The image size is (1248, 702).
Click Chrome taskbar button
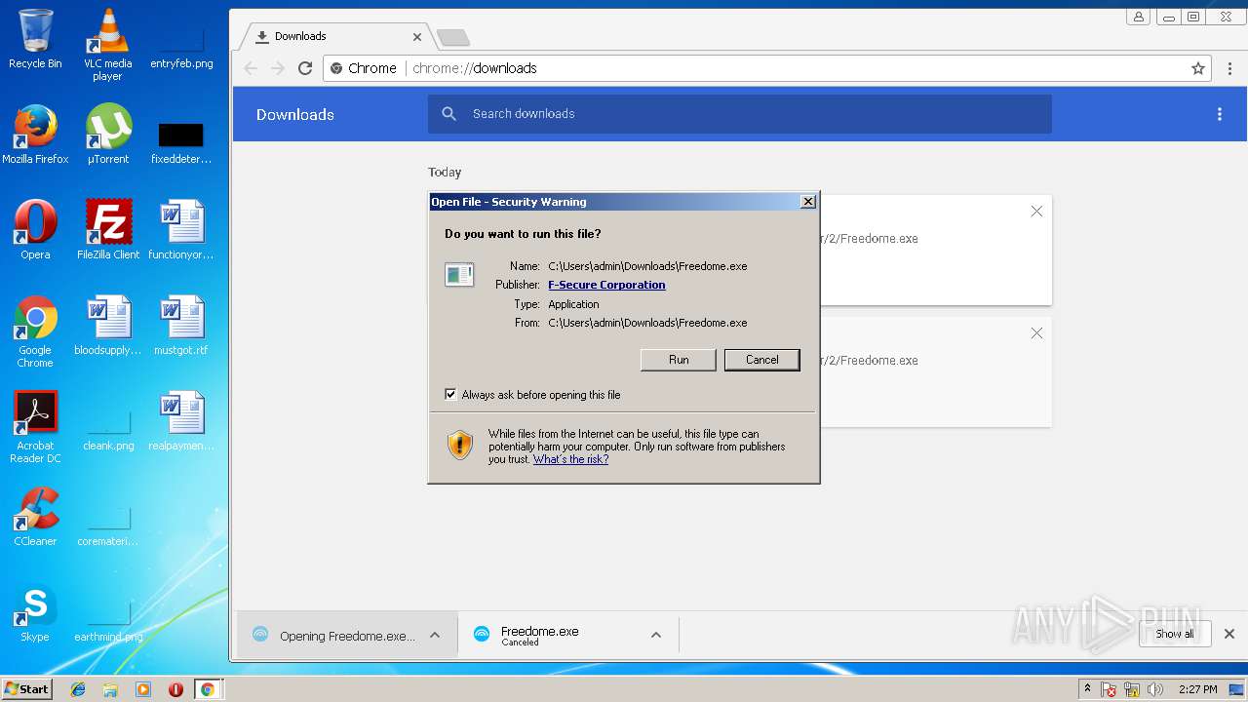pos(208,689)
